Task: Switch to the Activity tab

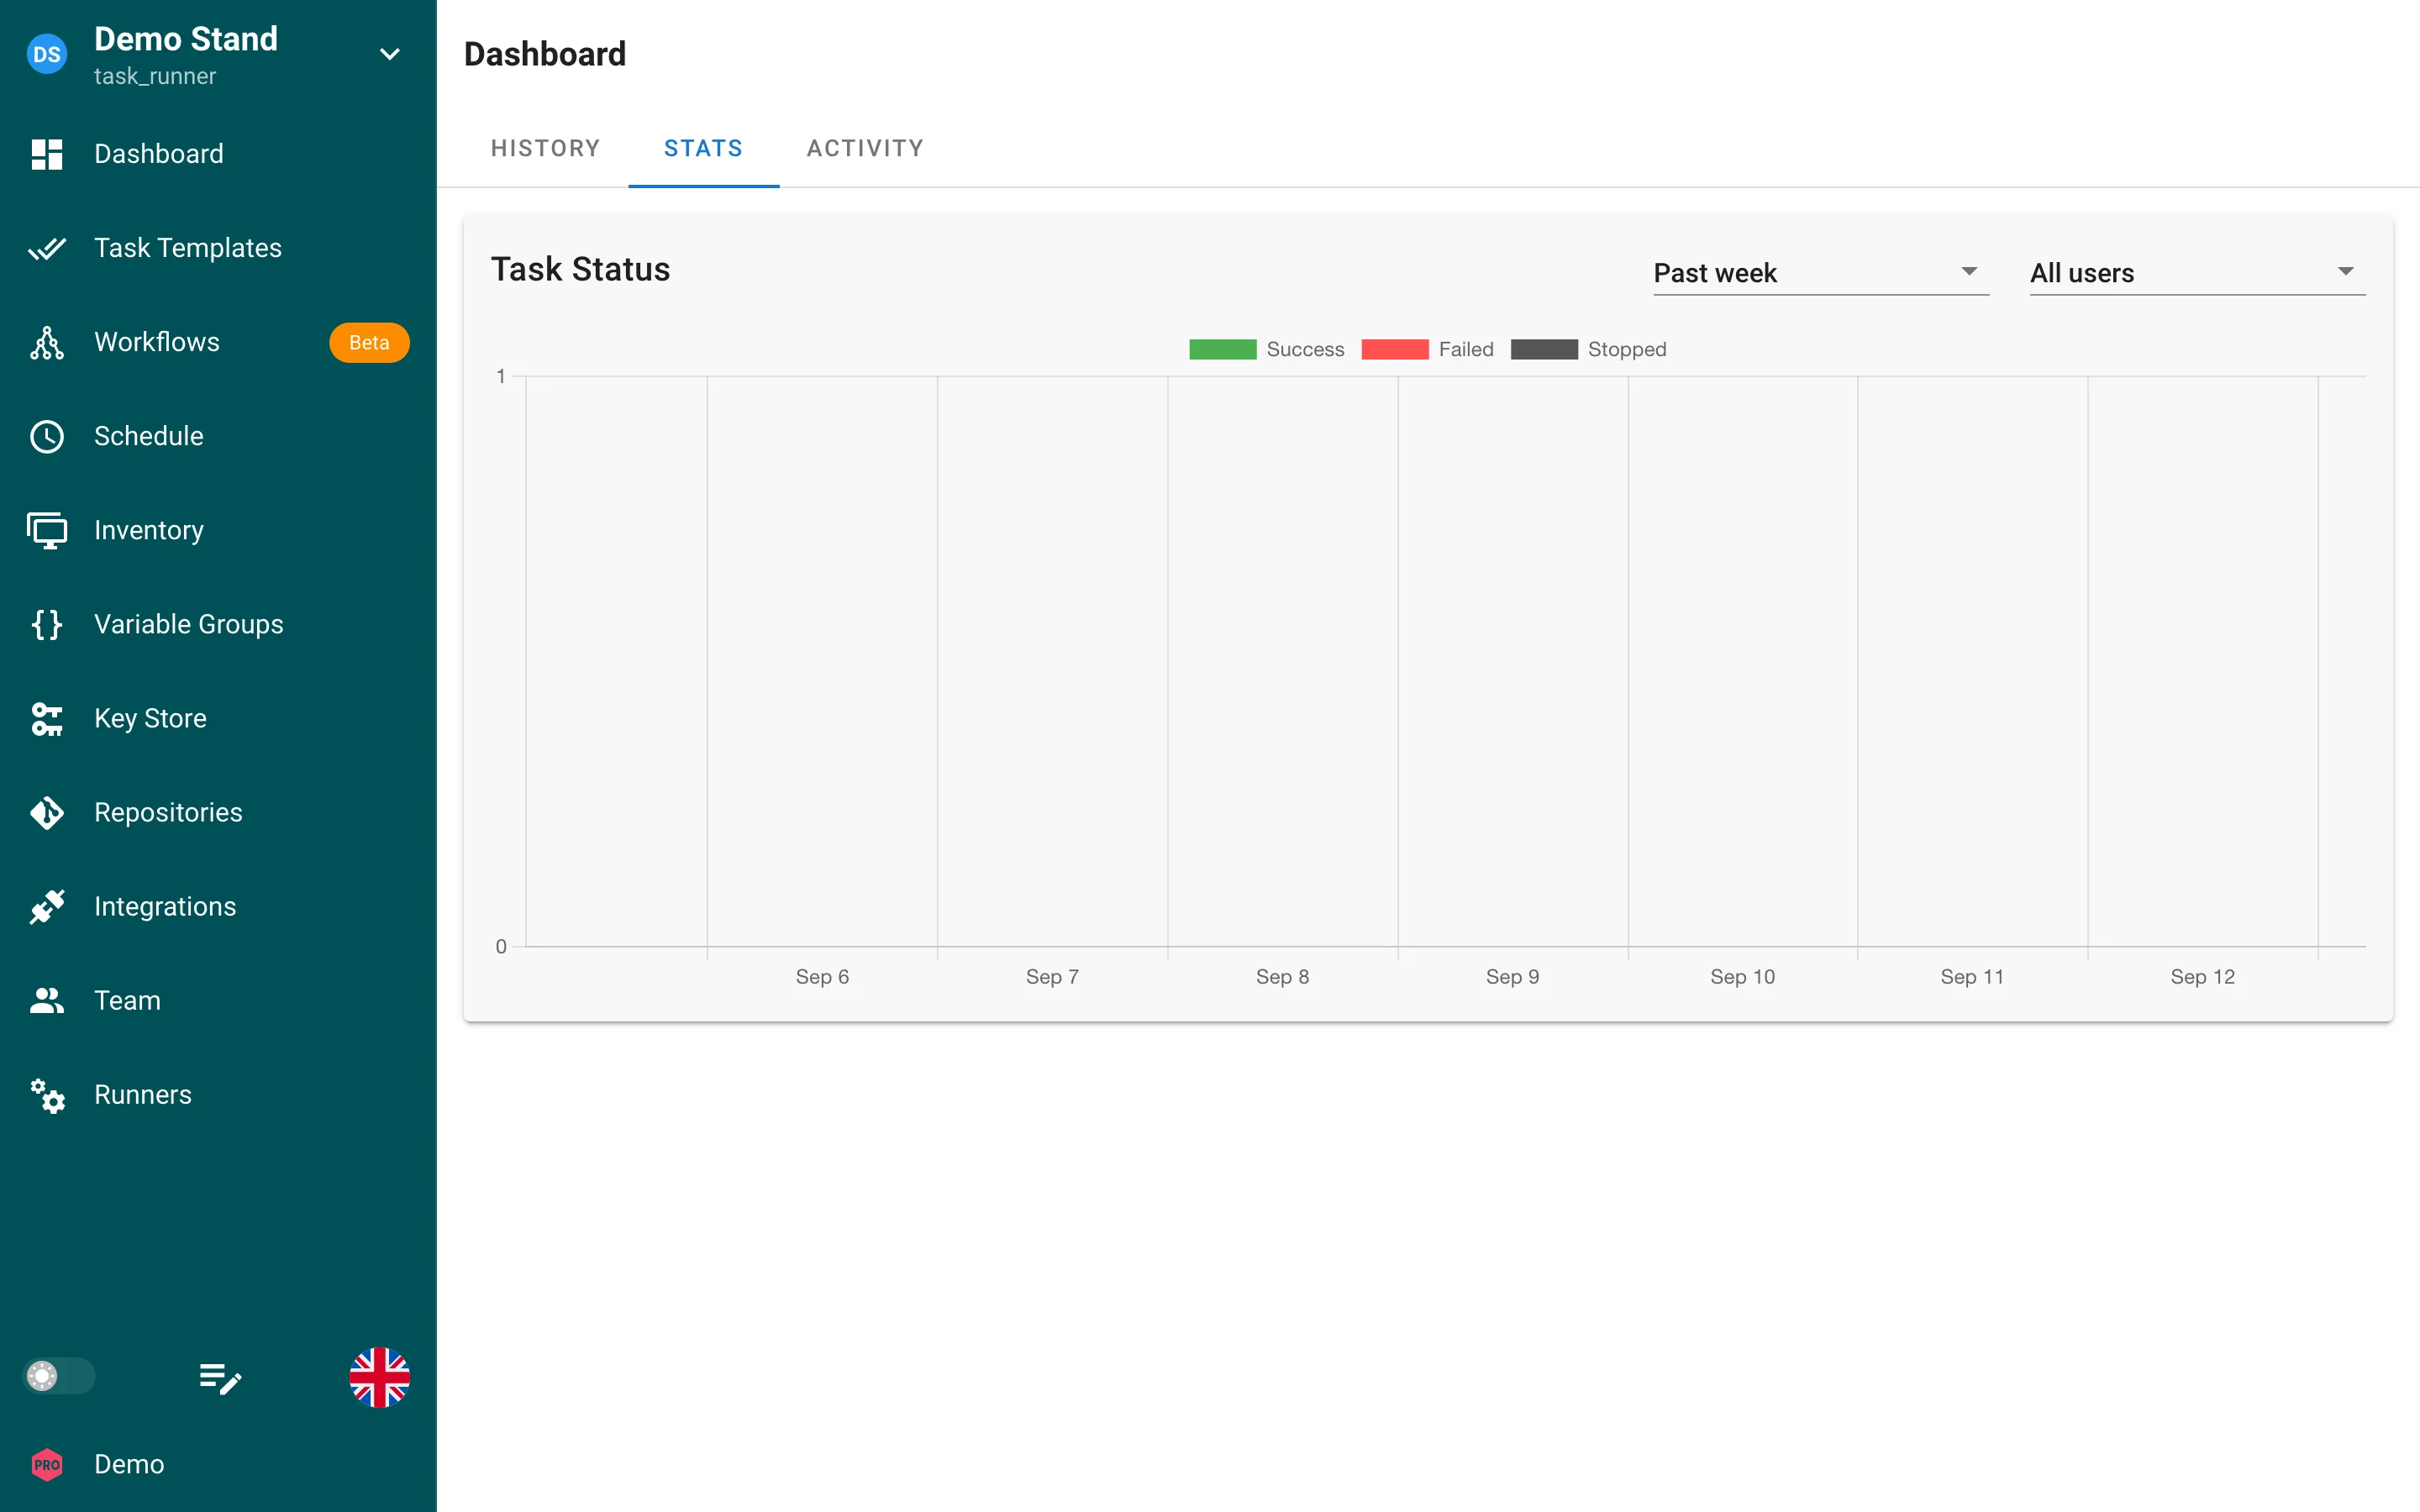Action: (865, 148)
